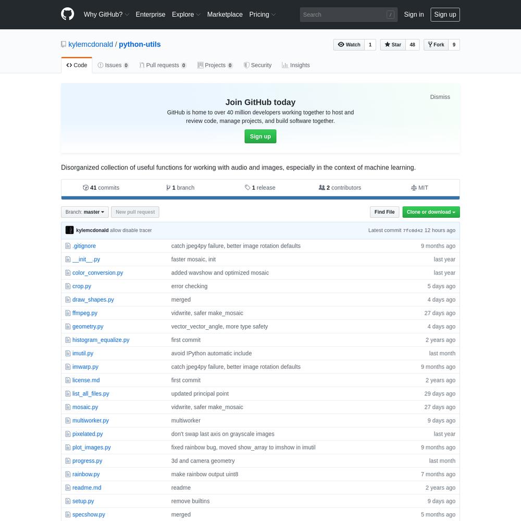Open the Insights tab

click(296, 65)
